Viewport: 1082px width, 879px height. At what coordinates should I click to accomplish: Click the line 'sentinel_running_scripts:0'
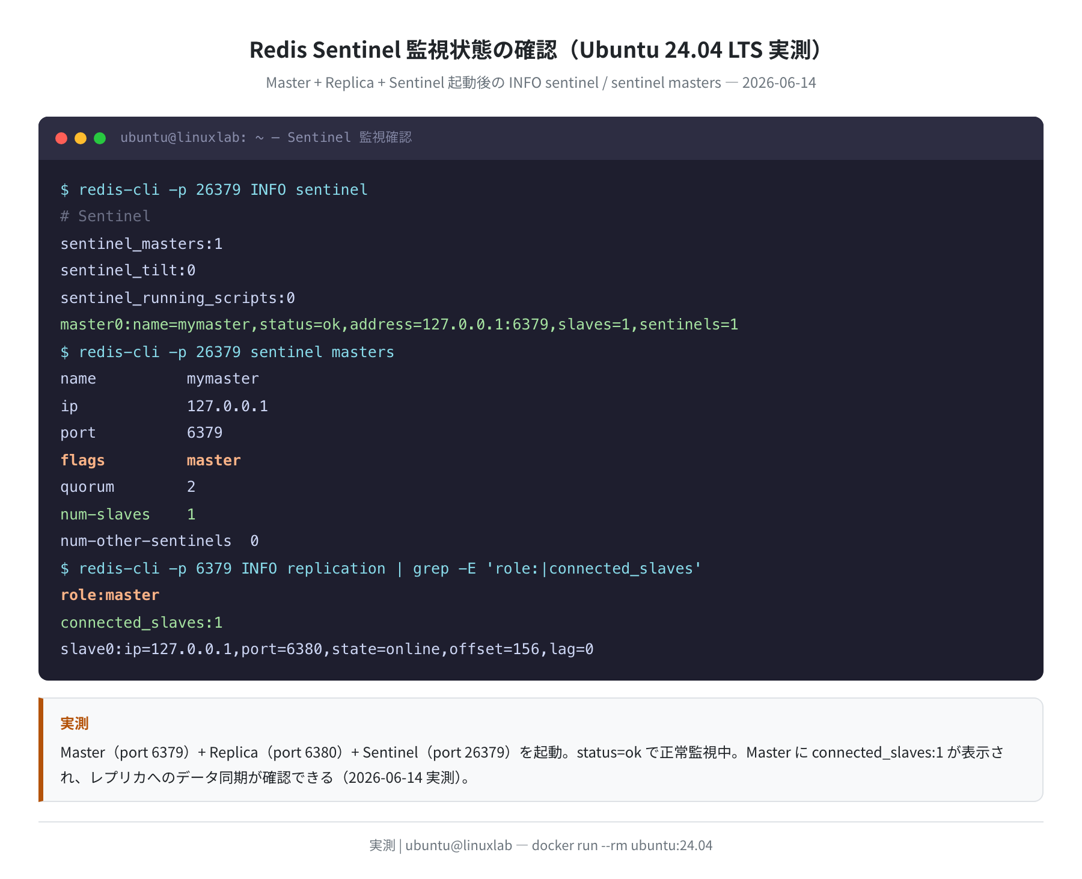(x=177, y=298)
